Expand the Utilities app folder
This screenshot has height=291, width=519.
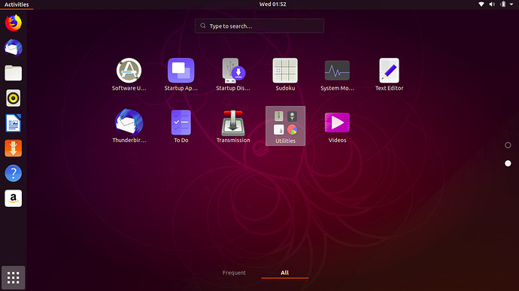click(285, 126)
